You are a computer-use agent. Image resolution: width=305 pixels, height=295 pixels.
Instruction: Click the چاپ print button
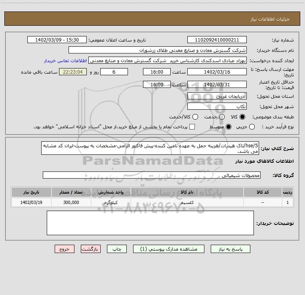(x=117, y=249)
